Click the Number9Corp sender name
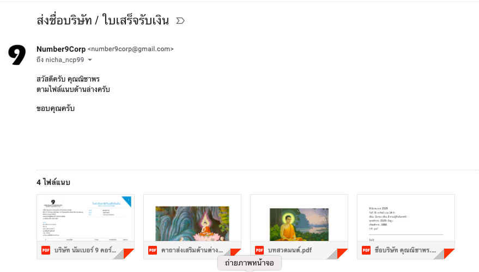The height and width of the screenshot is (272, 479). pos(61,49)
